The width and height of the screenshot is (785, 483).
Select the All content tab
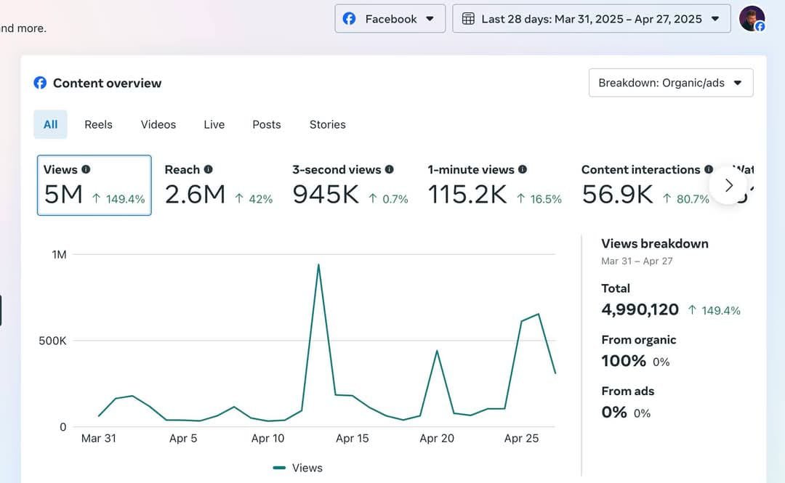[50, 124]
